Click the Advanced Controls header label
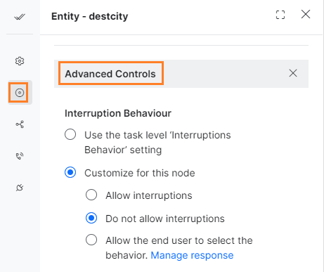 [x=110, y=74]
